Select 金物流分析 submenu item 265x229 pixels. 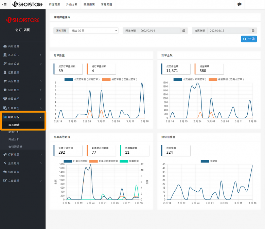(x=15, y=147)
